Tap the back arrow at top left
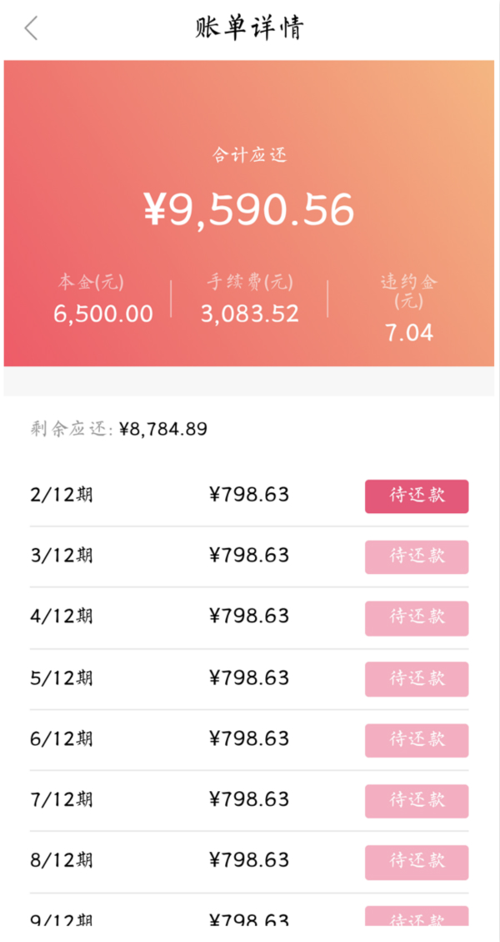500x942 pixels. pos(30,28)
